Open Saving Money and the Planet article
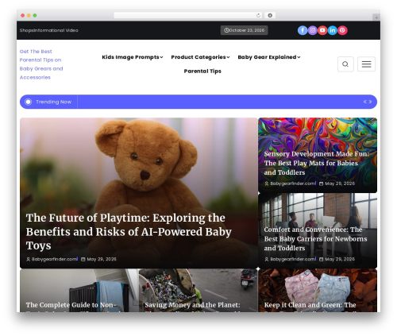The image size is (397, 336). [192, 305]
